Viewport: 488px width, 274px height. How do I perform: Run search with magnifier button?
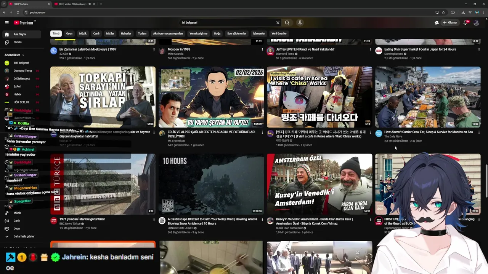[x=287, y=22]
